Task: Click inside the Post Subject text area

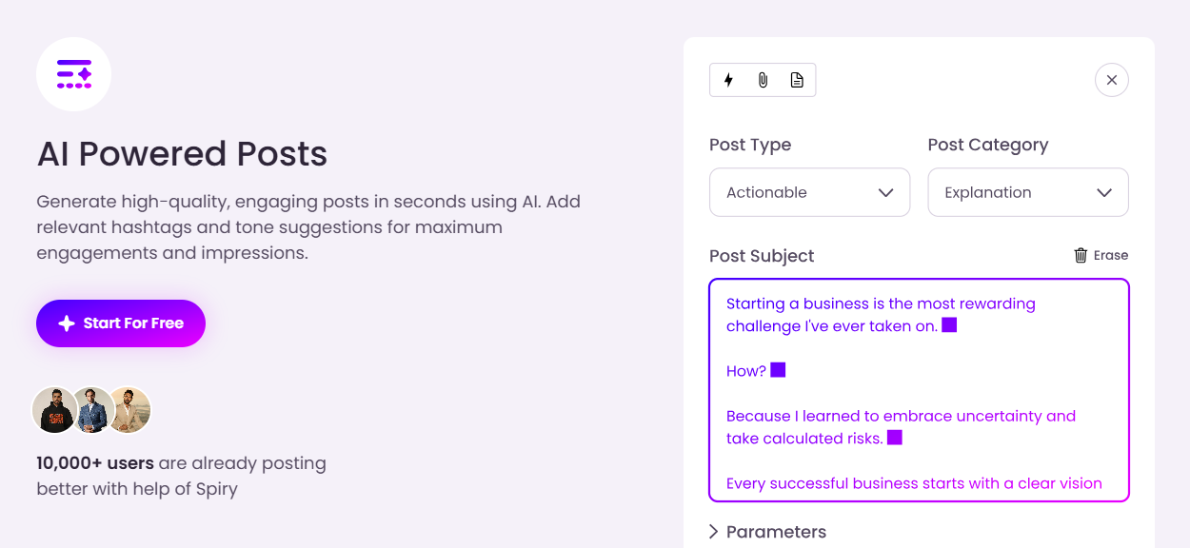Action: pos(919,390)
